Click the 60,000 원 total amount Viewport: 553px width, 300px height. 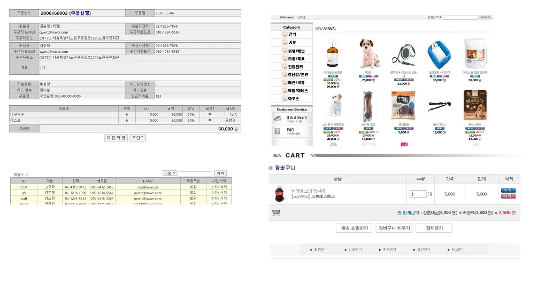coord(228,129)
